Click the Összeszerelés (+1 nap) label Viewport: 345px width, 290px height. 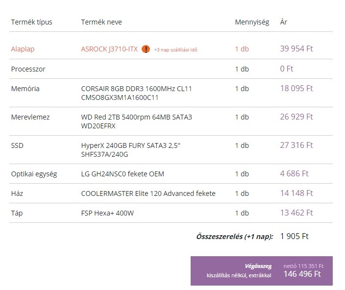(235, 237)
